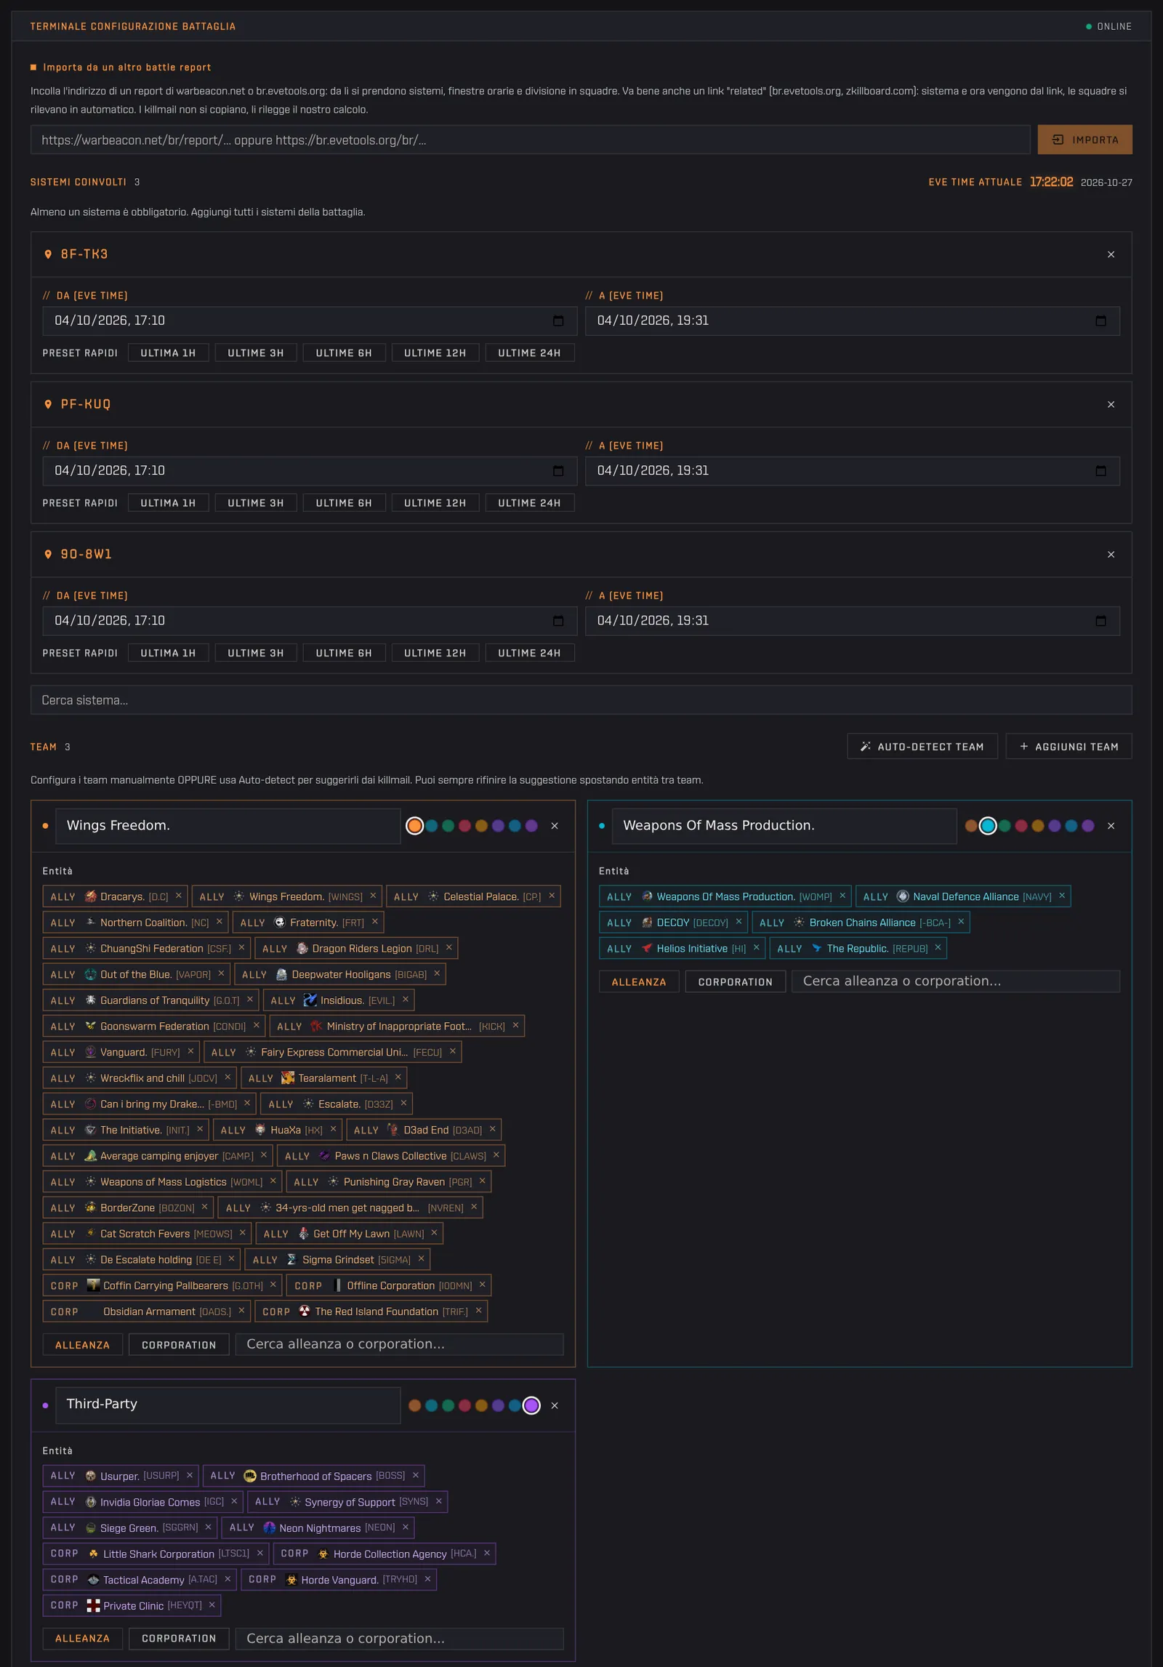1163x1667 pixels.
Task: Remove Private Clinic [HEYQT] corporation
Action: (212, 1605)
